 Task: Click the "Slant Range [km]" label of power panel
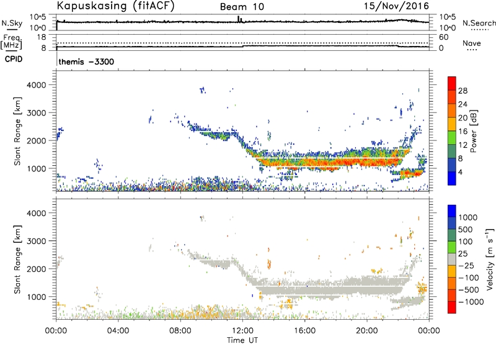pos(17,131)
